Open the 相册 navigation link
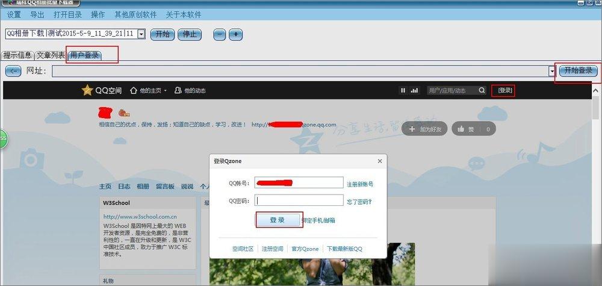The height and width of the screenshot is (286, 602). [143, 186]
